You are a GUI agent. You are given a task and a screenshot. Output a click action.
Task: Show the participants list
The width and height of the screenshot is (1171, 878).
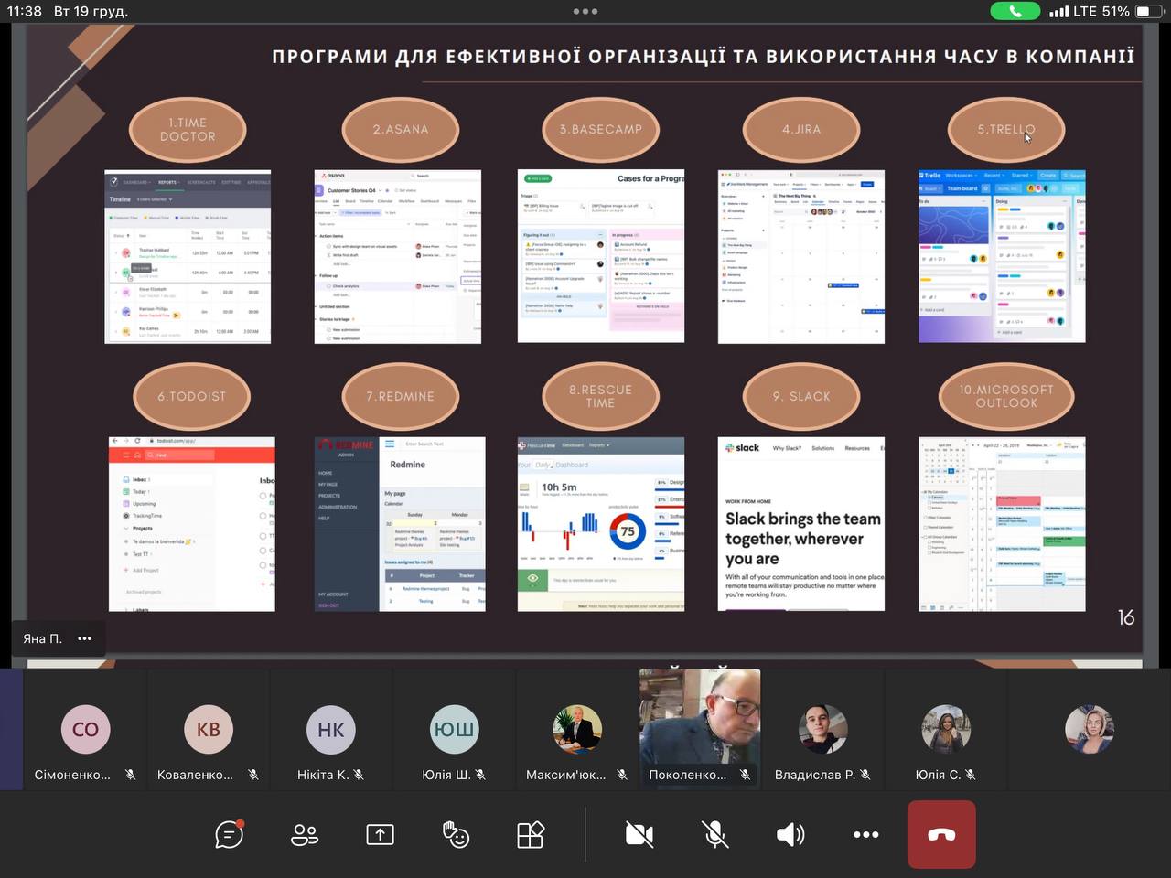tap(305, 834)
